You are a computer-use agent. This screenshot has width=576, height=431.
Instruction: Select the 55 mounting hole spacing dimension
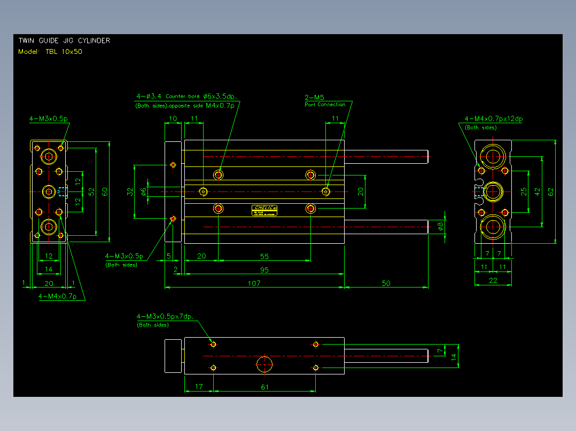(264, 257)
